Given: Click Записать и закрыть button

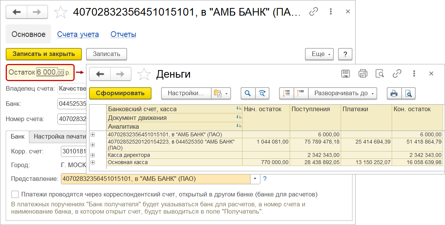Looking at the screenshot, I should tap(44, 54).
